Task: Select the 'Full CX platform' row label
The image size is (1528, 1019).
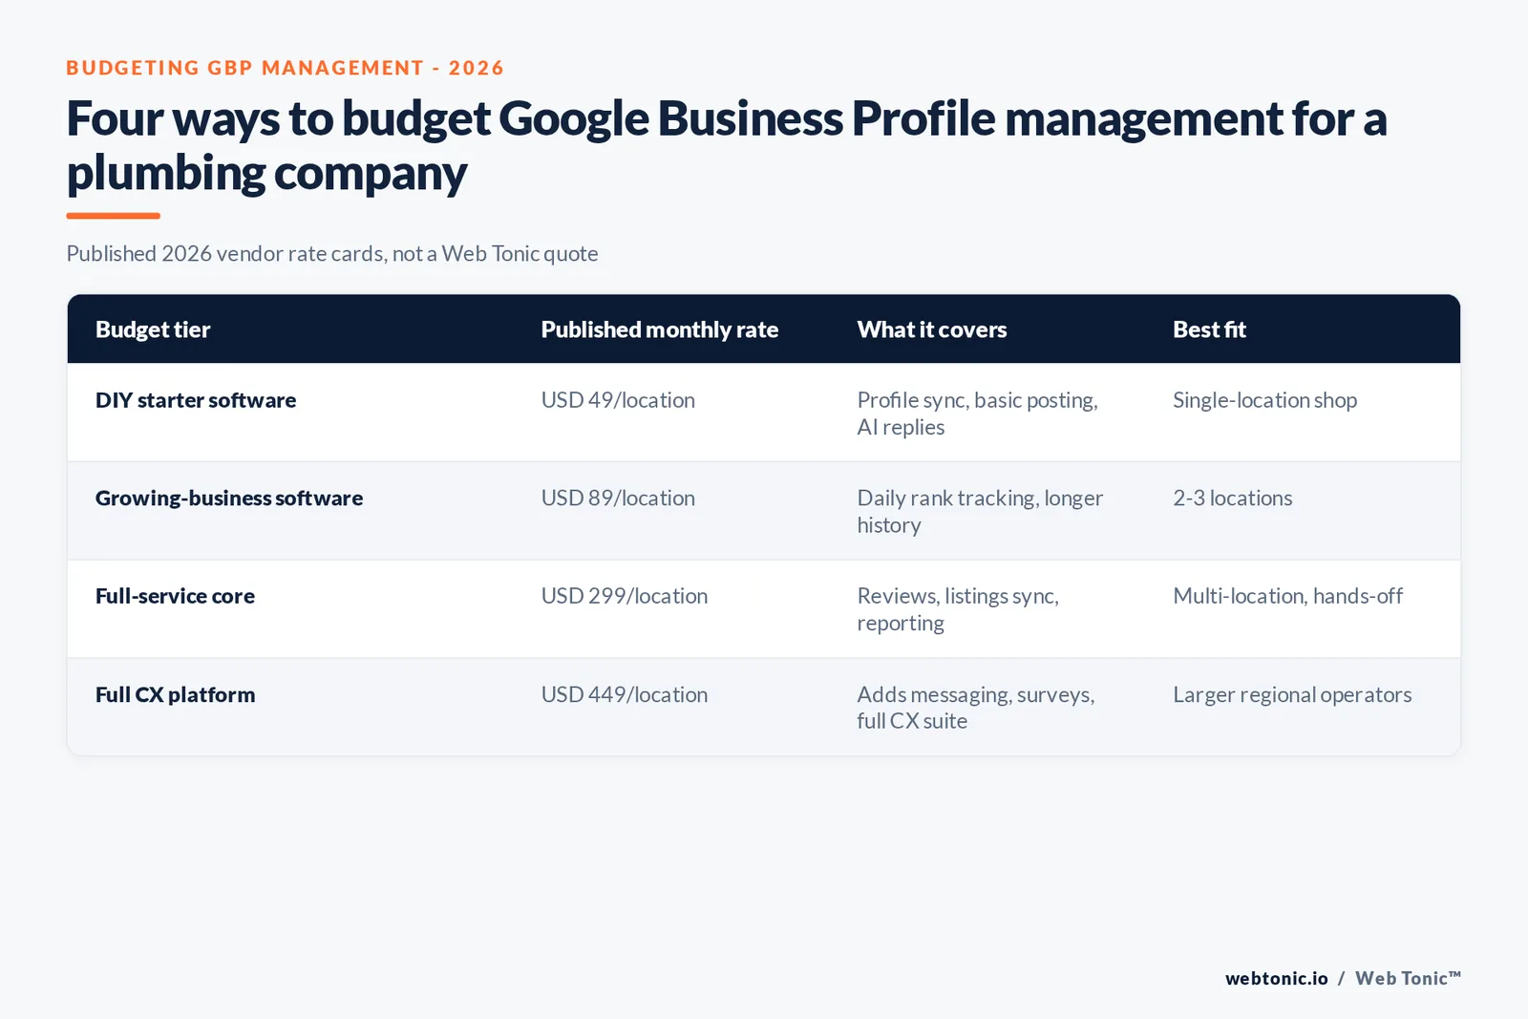Action: (176, 694)
